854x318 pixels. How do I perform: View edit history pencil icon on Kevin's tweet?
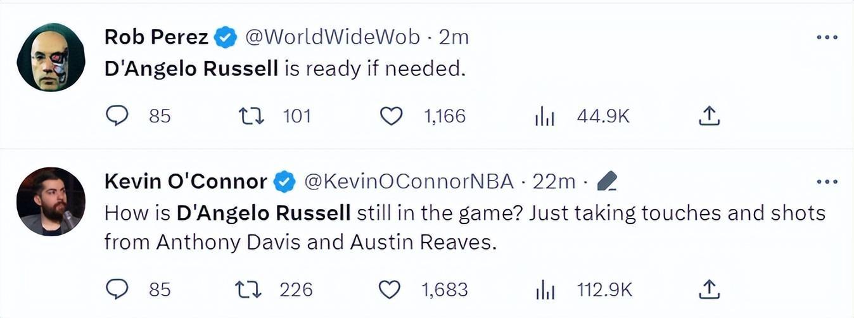point(607,182)
